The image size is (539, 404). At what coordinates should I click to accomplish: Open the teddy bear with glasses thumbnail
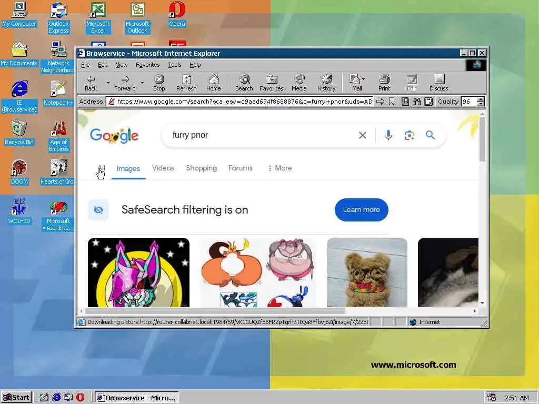367,272
